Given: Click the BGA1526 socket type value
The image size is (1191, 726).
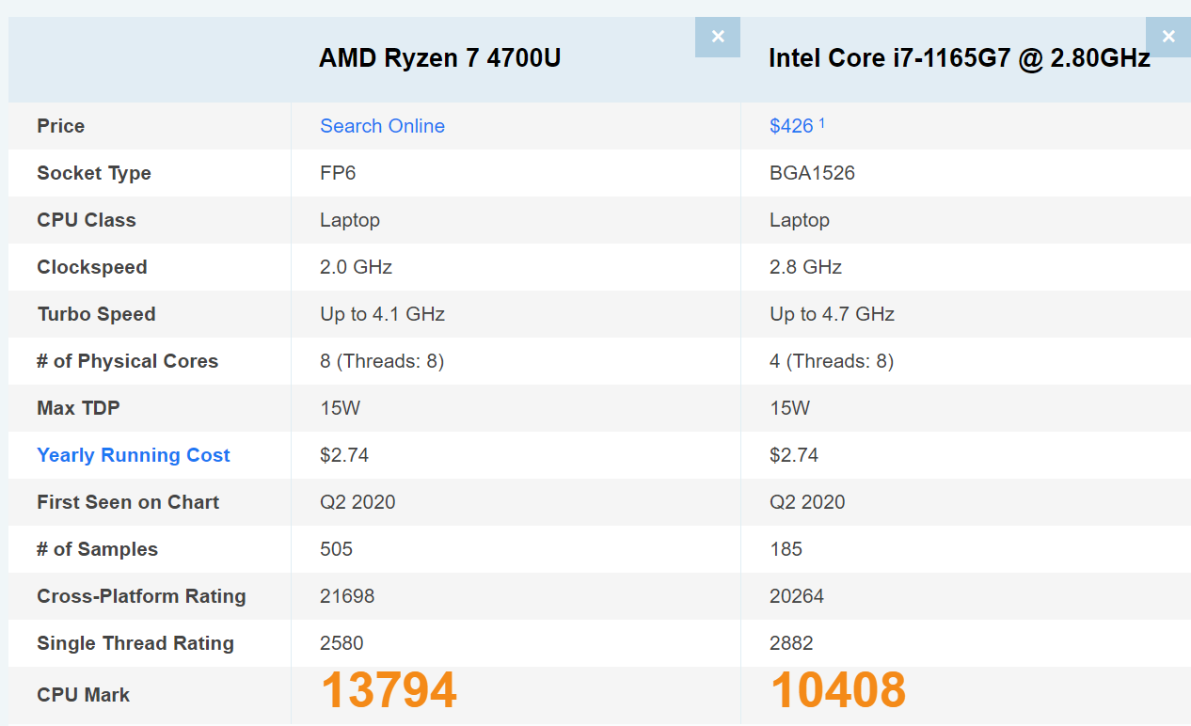Looking at the screenshot, I should 812,173.
